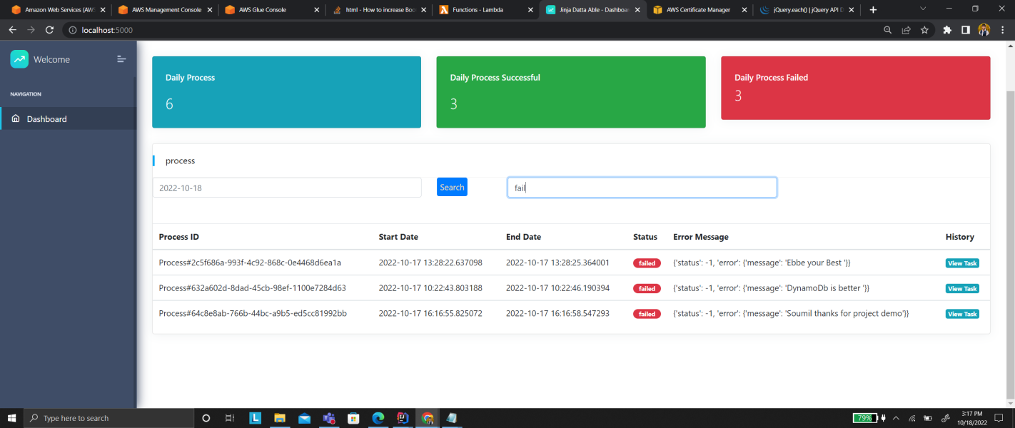View Task for the 'DynamoDb is better' process
Viewport: 1015px width, 428px height.
tap(962, 288)
